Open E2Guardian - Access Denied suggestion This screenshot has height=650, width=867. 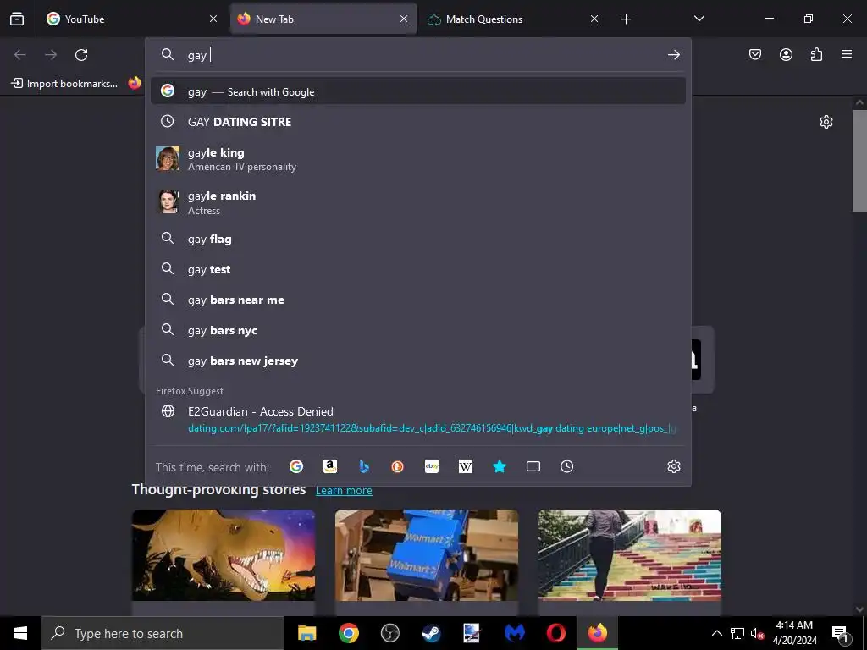pyautogui.click(x=418, y=419)
